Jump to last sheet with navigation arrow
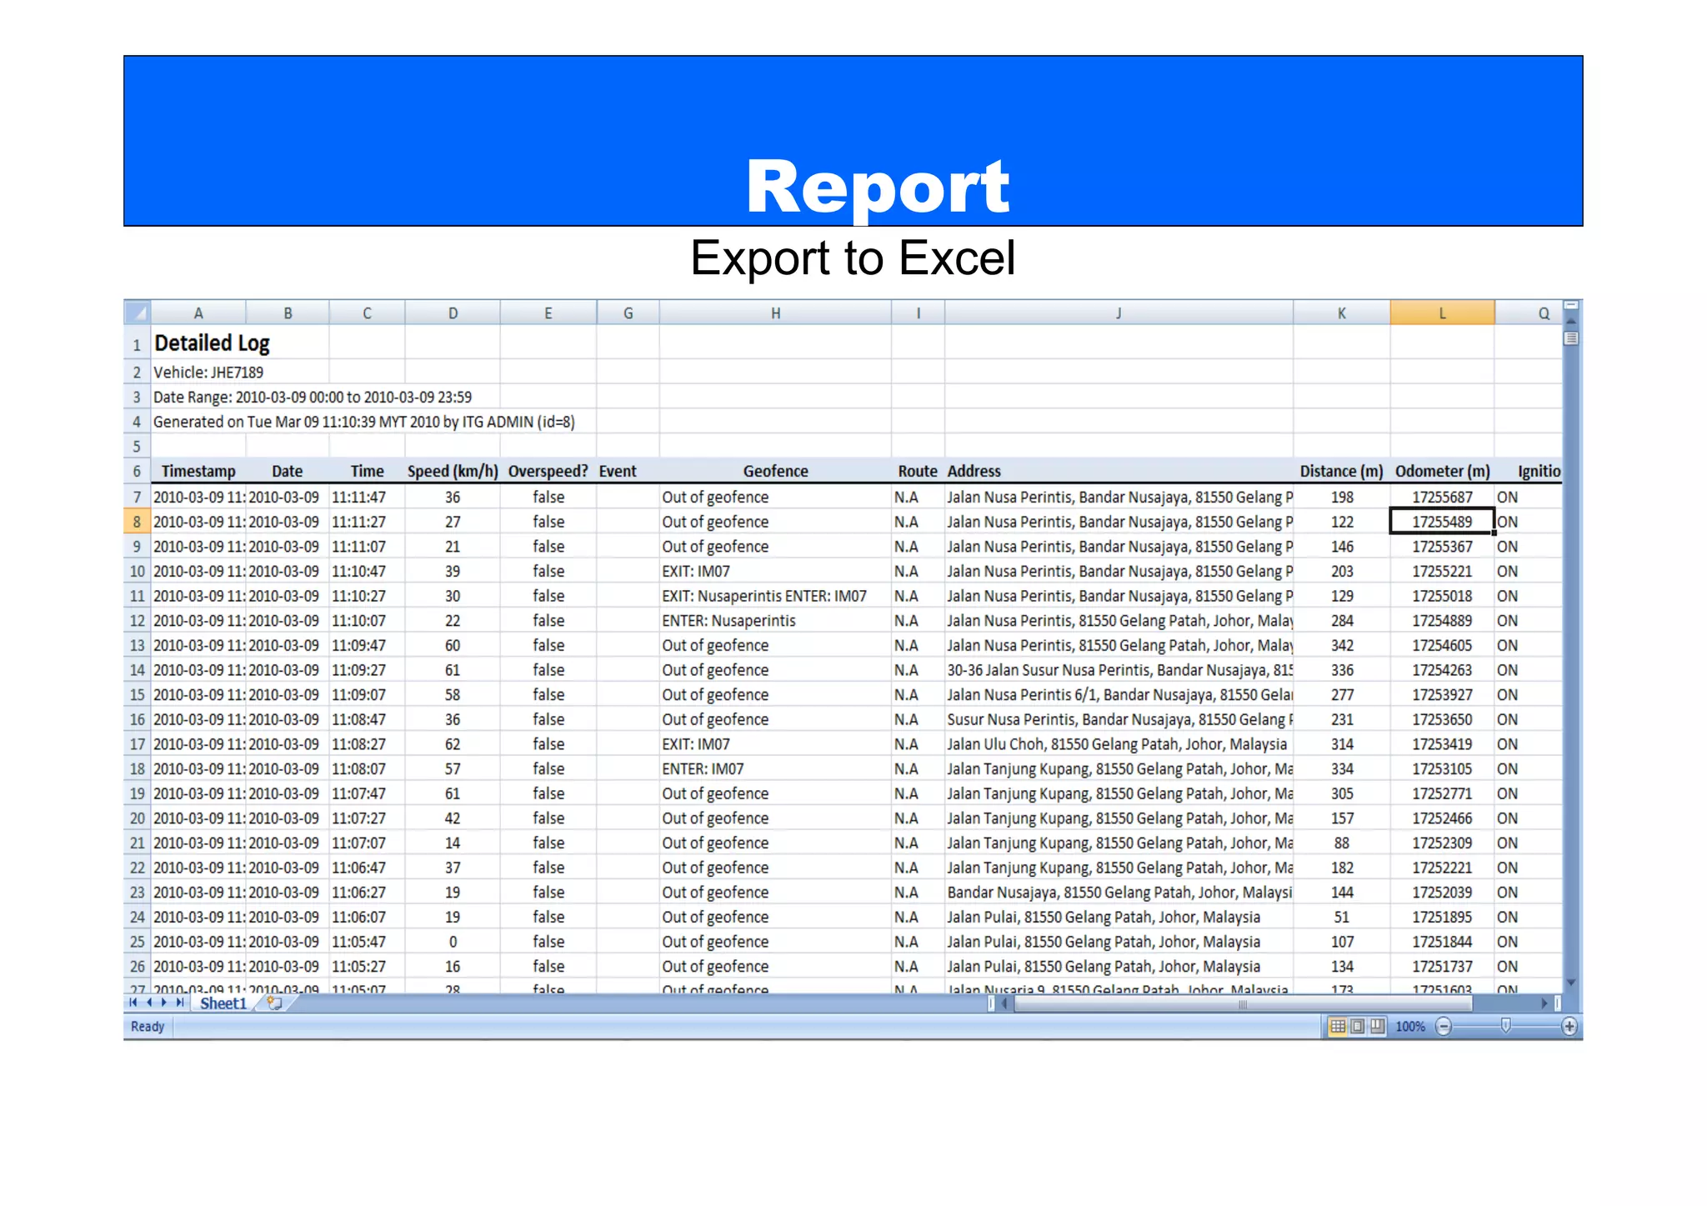Screen dimensions: 1707x1206 [180, 1003]
